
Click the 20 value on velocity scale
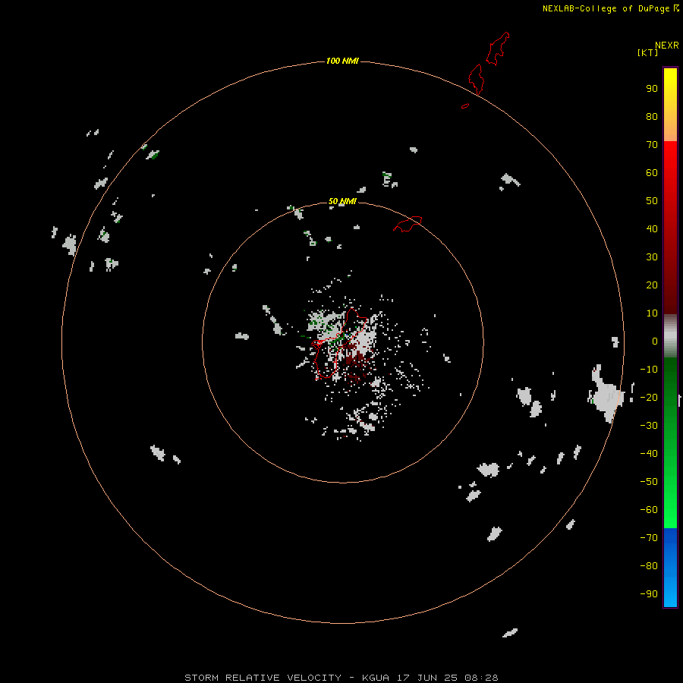pyautogui.click(x=652, y=285)
